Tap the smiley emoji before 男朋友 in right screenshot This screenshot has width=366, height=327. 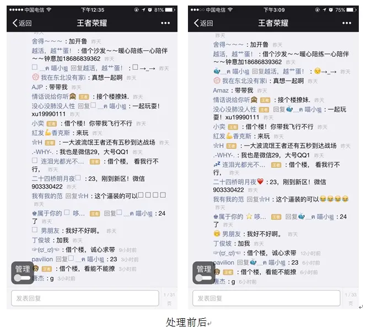point(217,234)
